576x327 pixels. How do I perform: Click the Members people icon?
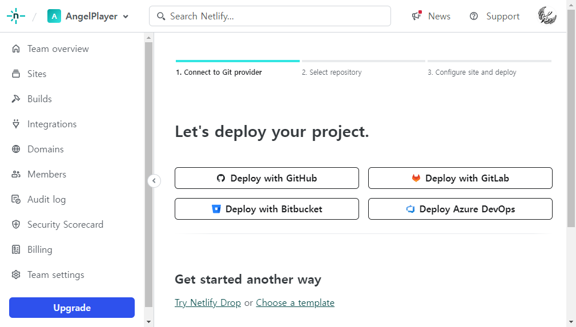point(16,174)
